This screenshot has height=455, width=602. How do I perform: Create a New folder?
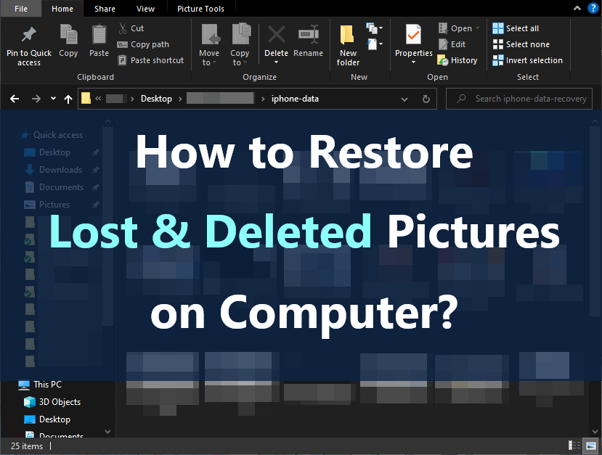tap(348, 45)
